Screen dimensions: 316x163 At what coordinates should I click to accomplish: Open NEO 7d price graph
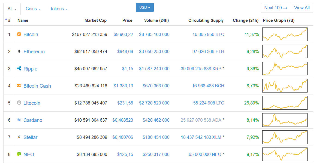[285, 154]
